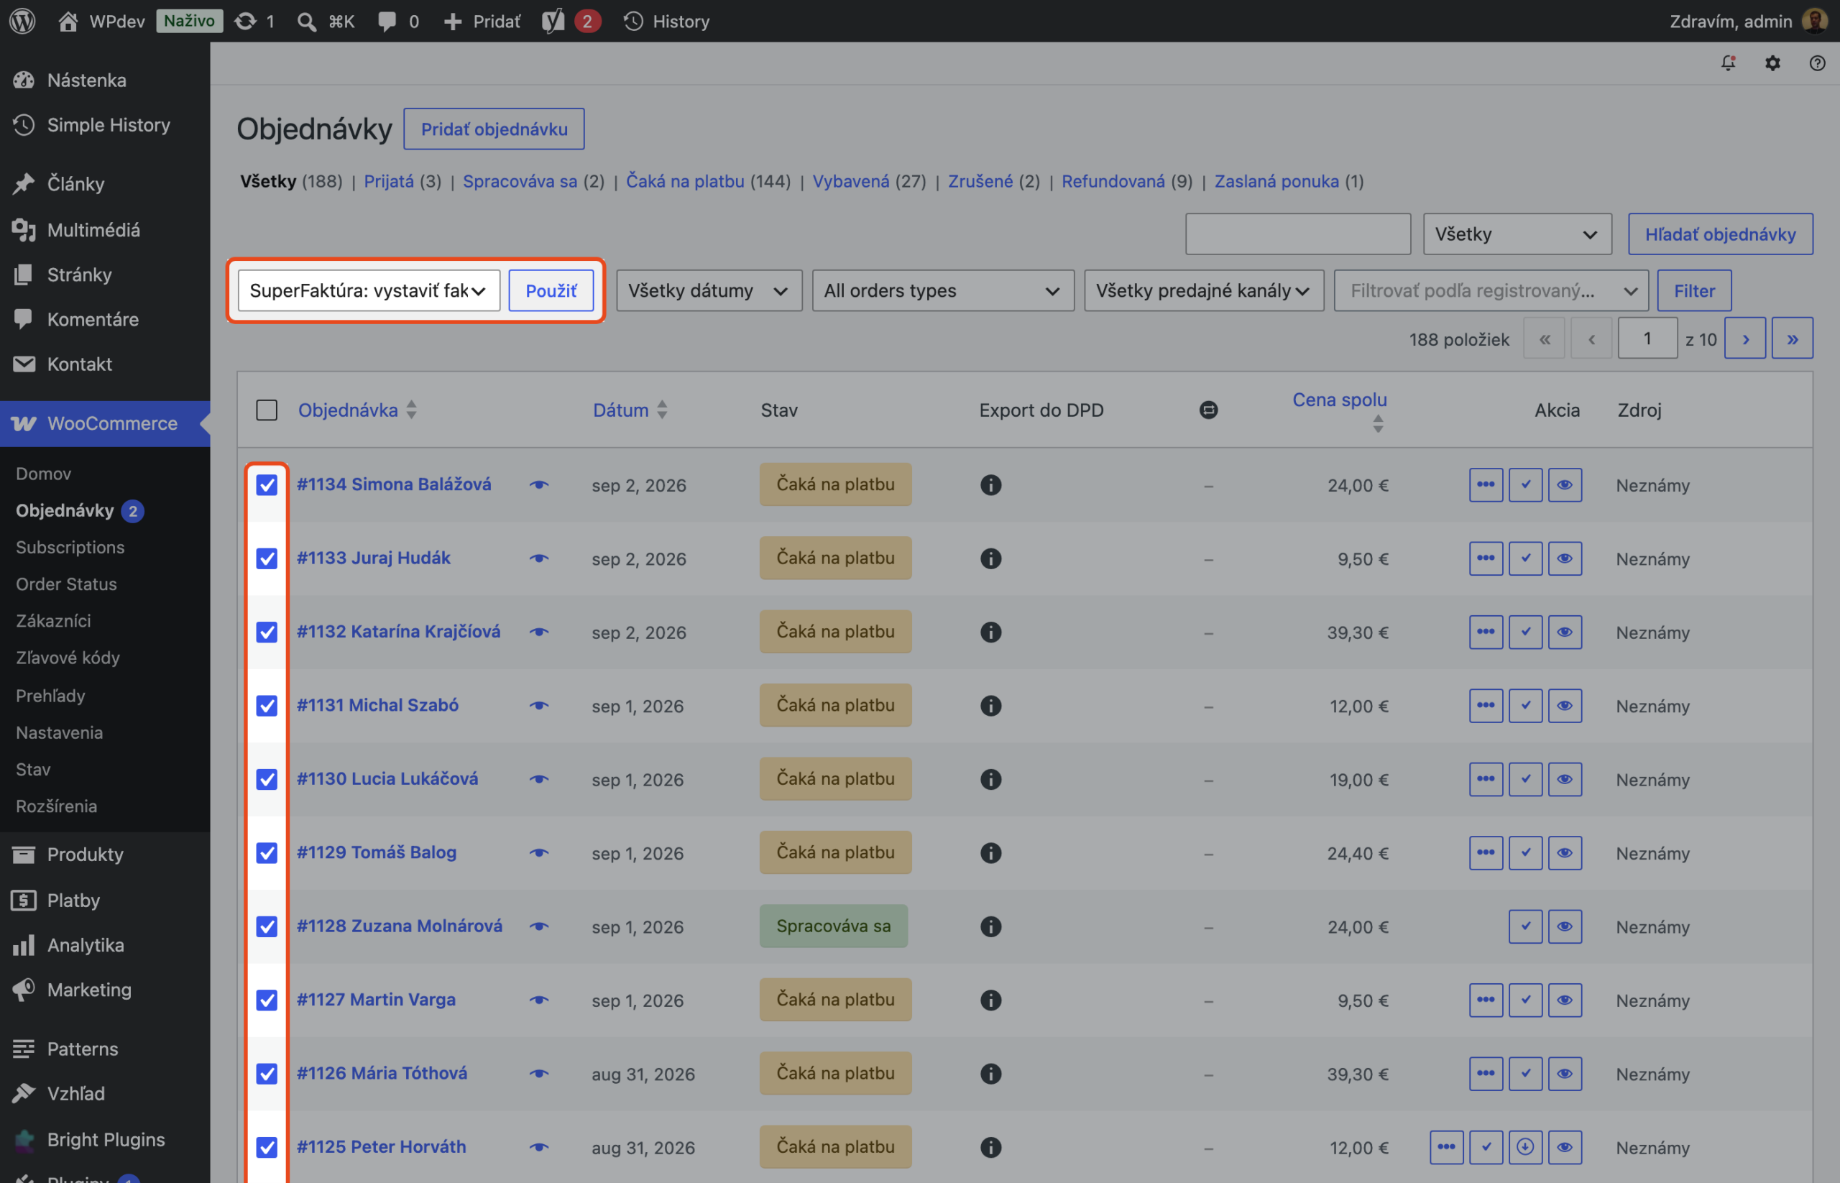Uncheck the checkbox for order #1128 Zuzana Molnárová
This screenshot has height=1183, width=1840.
click(267, 926)
